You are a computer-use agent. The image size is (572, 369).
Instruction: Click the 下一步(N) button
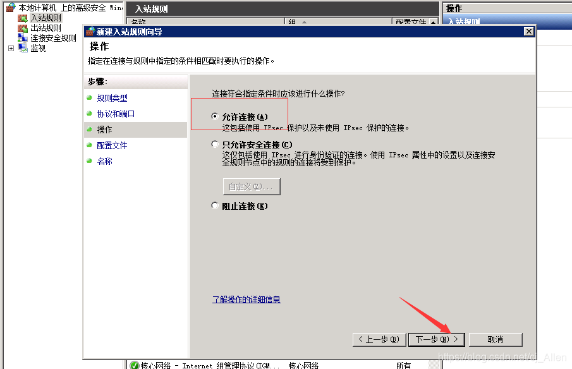coord(436,339)
